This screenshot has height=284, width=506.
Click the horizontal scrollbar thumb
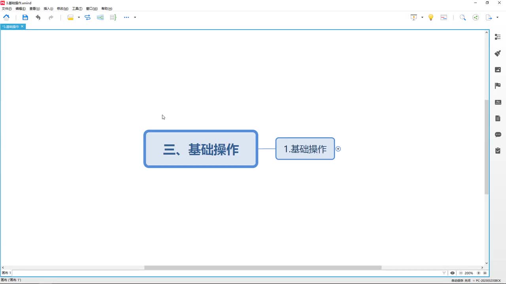[x=263, y=267]
